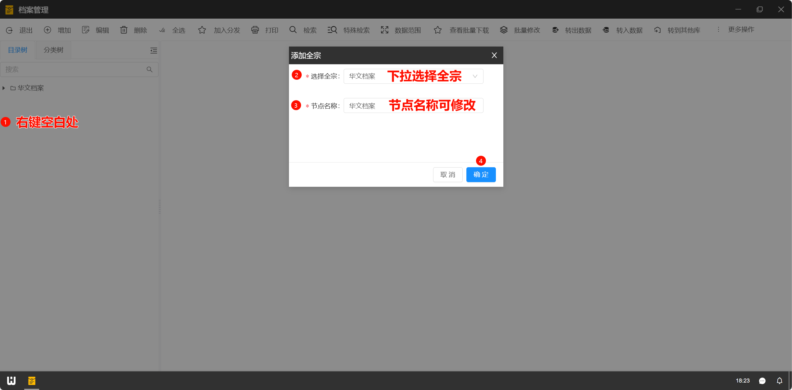Image resolution: width=792 pixels, height=390 pixels.
Task: Open the 选择全宗 dropdown arrow
Action: (475, 76)
